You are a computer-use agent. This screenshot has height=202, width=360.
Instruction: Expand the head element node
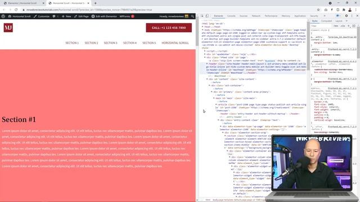[202, 27]
